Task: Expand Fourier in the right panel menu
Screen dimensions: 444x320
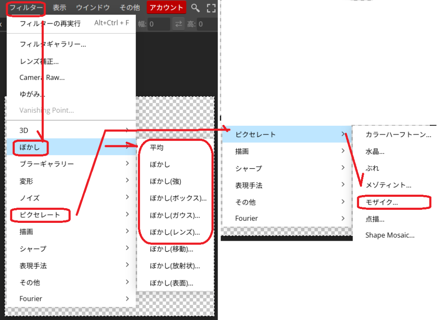Action: pyautogui.click(x=287, y=219)
